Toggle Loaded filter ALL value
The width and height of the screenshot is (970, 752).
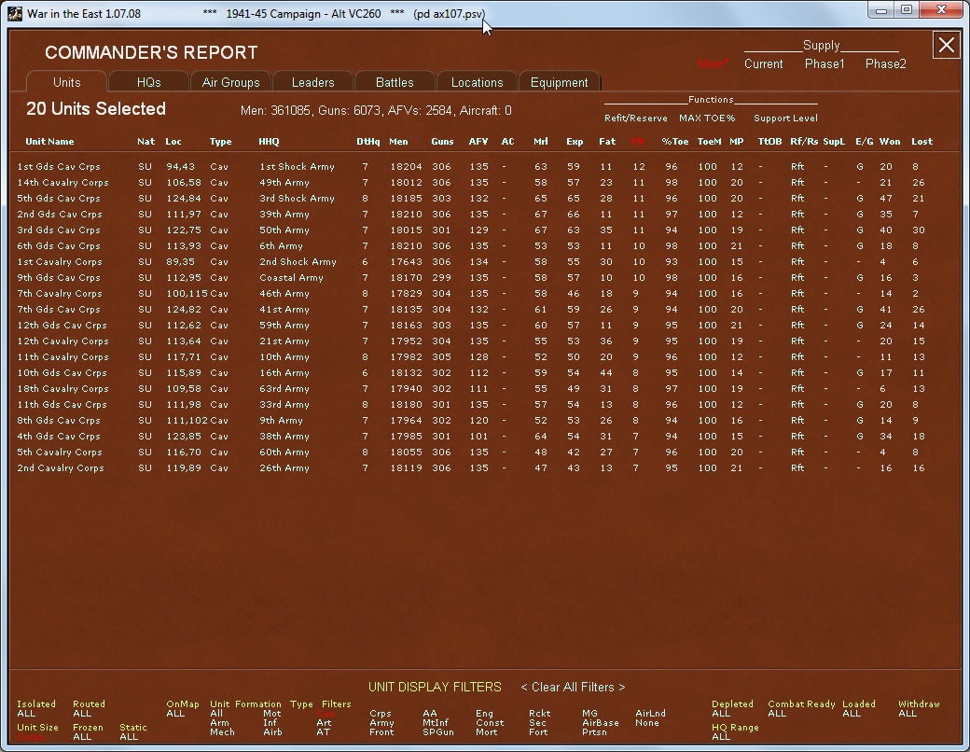click(852, 714)
